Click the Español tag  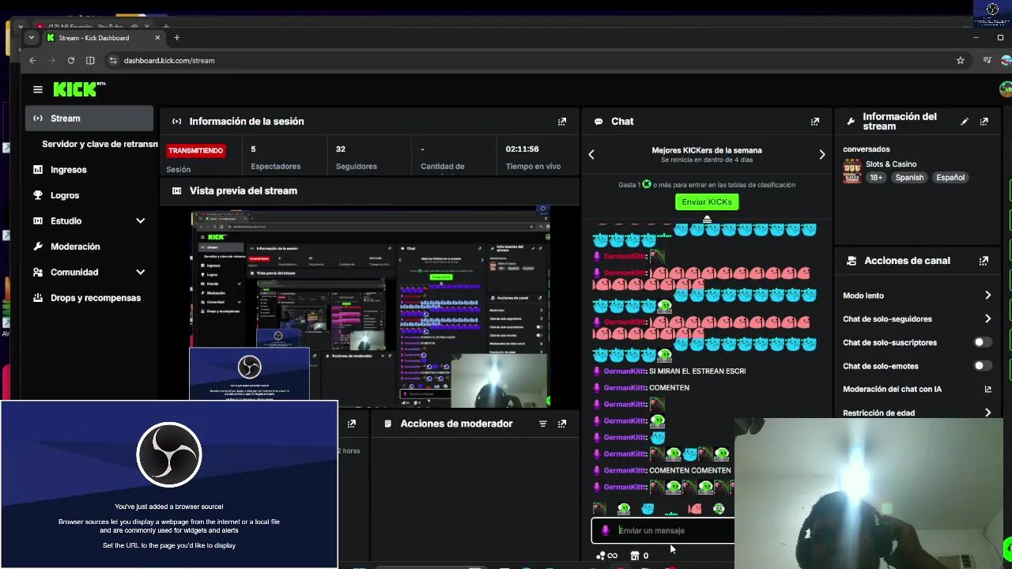coord(950,178)
